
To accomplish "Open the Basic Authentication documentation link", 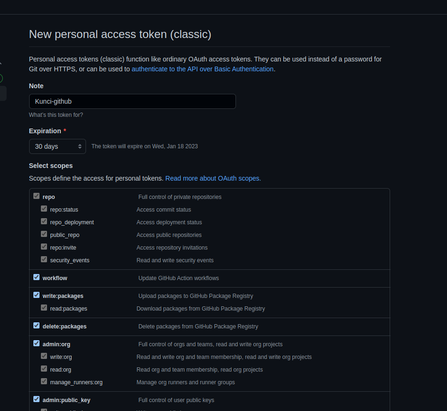I will [x=202, y=68].
